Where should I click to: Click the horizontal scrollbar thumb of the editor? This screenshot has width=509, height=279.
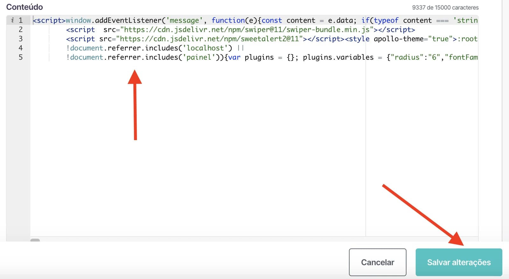click(35, 240)
